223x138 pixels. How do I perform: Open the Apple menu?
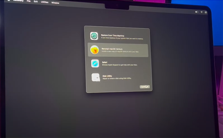[9, 1]
